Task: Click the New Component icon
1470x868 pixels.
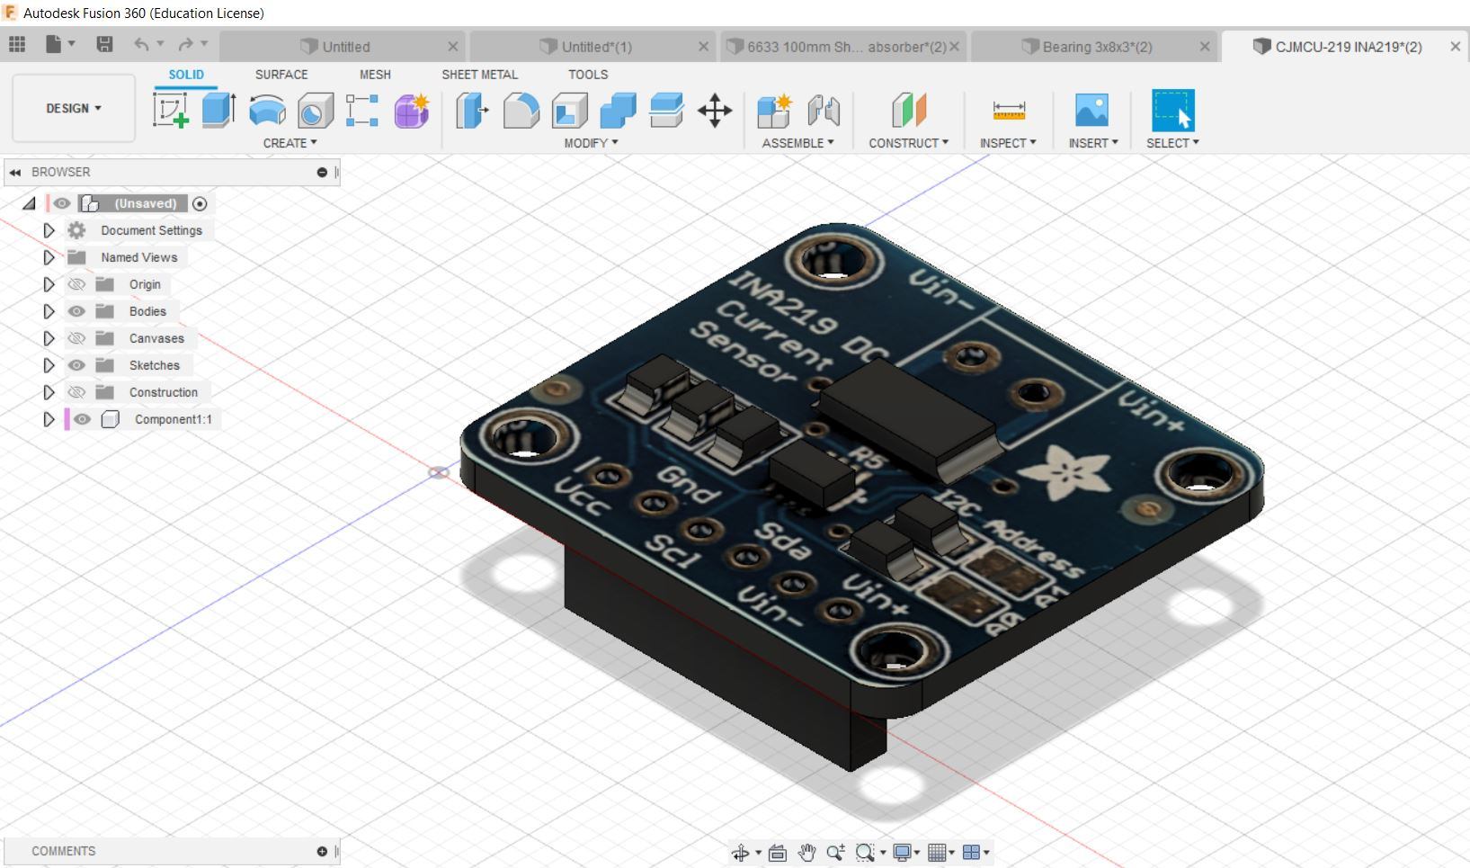Action: pyautogui.click(x=774, y=111)
